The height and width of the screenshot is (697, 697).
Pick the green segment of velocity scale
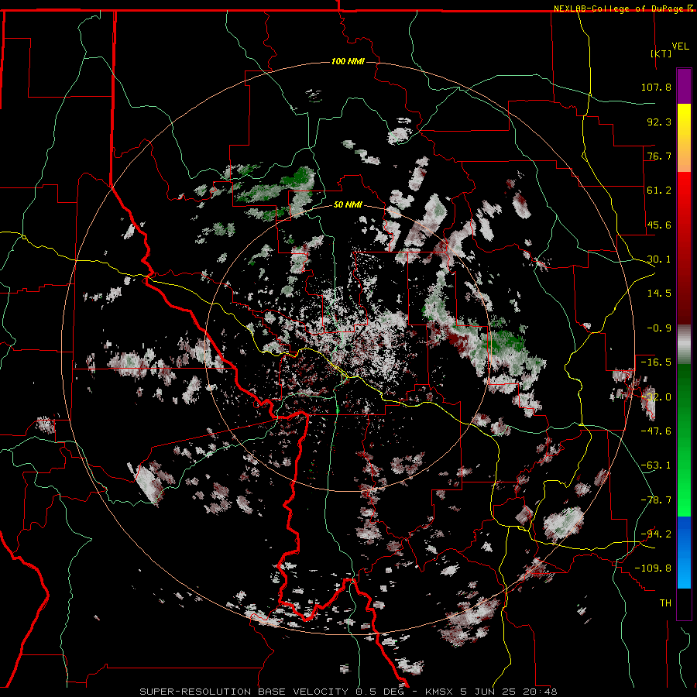pos(684,440)
